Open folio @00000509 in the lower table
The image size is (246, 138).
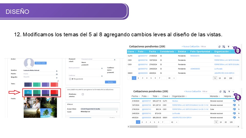(x=146, y=118)
